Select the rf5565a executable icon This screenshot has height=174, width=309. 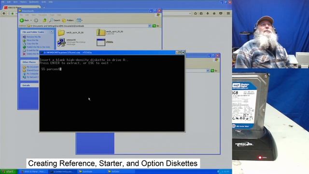101,42
